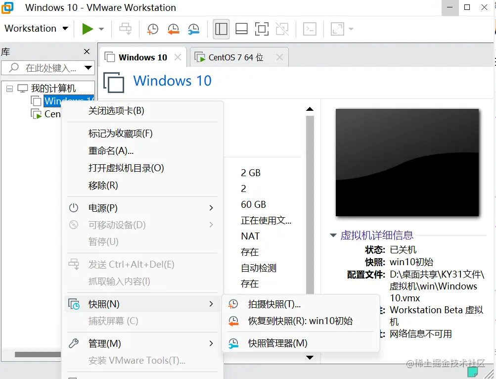Expand the 电源(P) submenu arrow
496x379 pixels.
[211, 208]
